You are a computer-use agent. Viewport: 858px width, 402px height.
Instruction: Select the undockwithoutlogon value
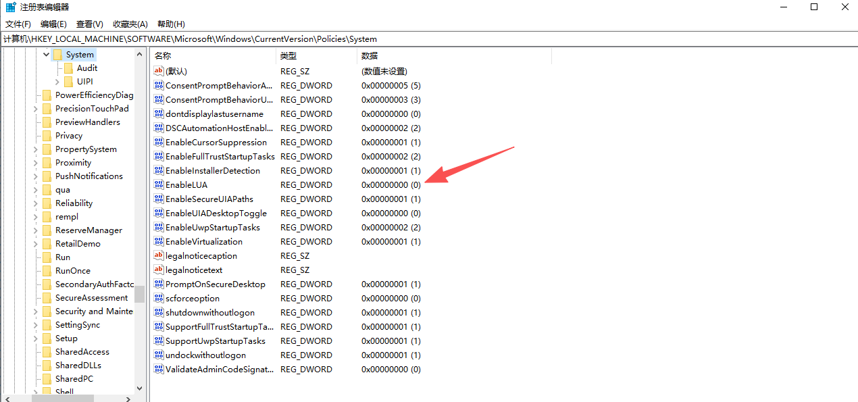coord(206,355)
